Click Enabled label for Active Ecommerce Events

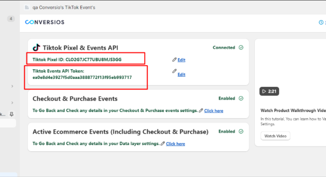(x=227, y=131)
